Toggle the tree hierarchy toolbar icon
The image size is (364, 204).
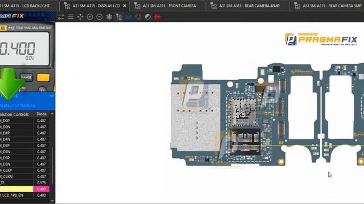(x=119, y=17)
